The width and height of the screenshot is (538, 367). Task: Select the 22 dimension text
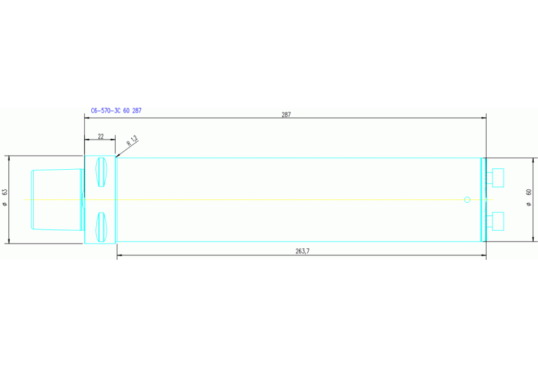(x=100, y=137)
